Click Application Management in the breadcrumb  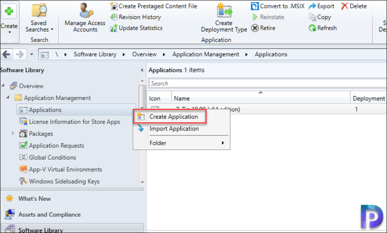(x=205, y=54)
